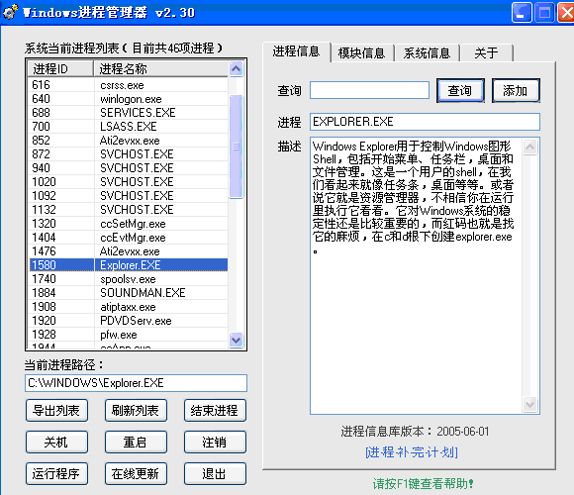The width and height of the screenshot is (574, 495).
Task: Select SVCHOST.EXE with ID 940
Action: click(x=128, y=168)
